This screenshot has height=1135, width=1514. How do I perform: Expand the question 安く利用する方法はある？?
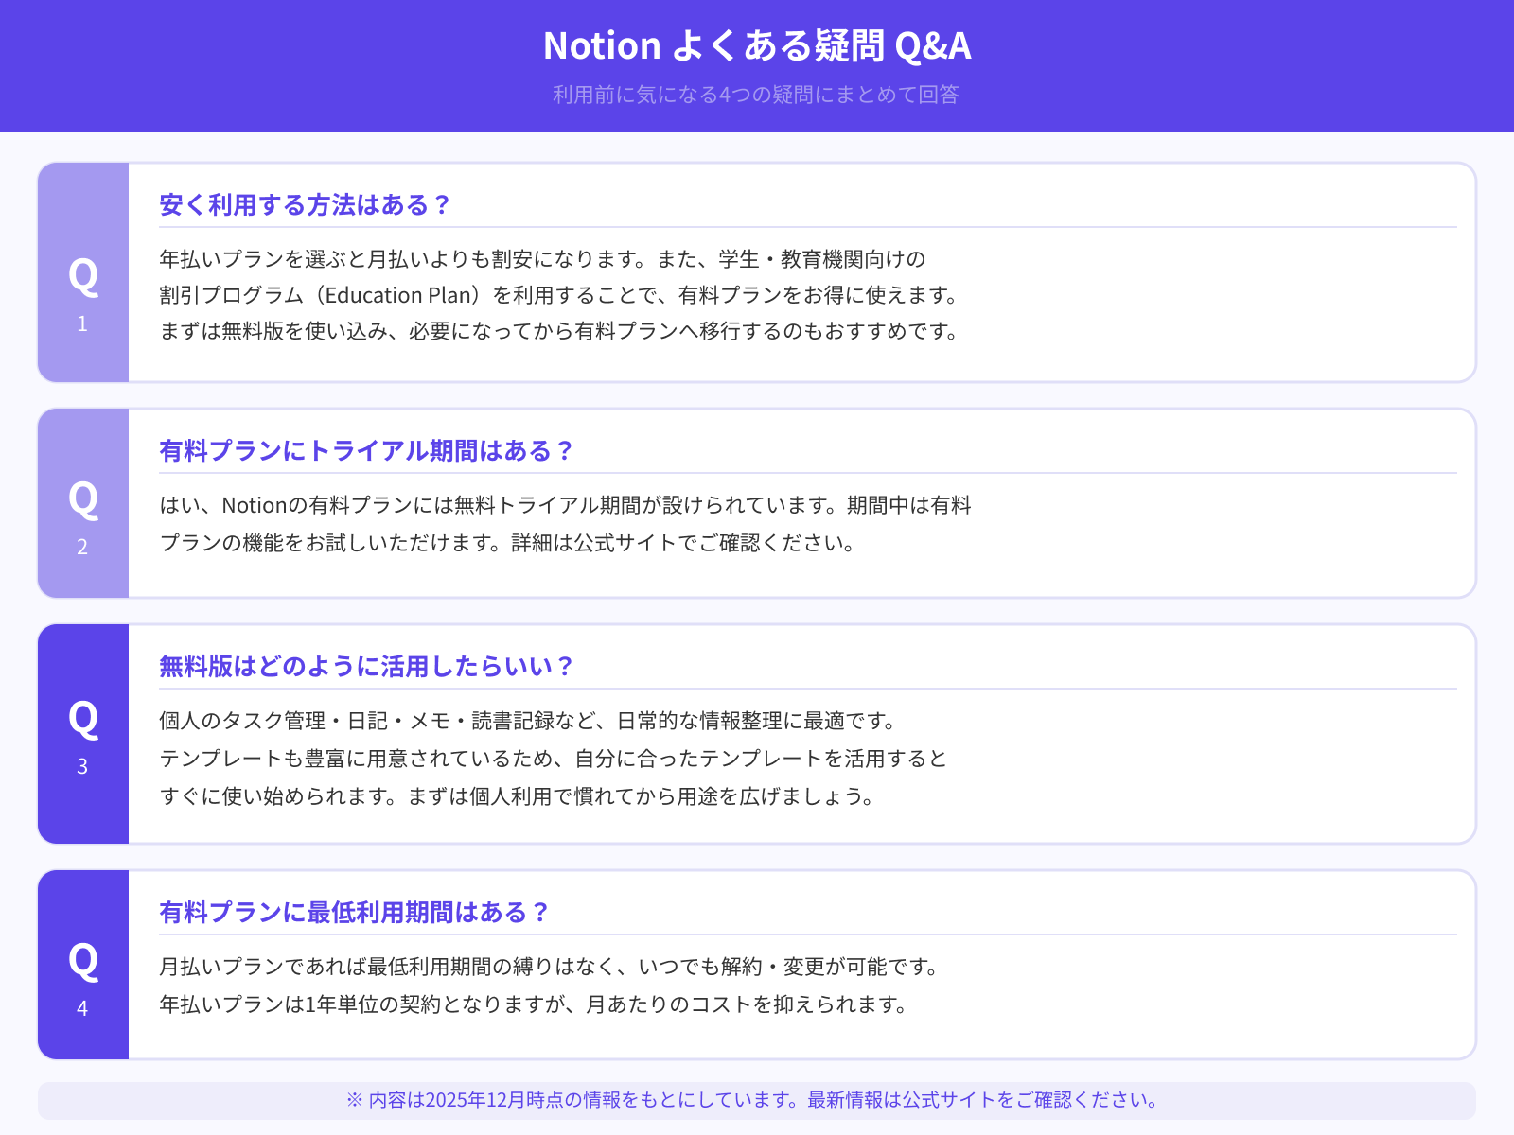coord(305,204)
